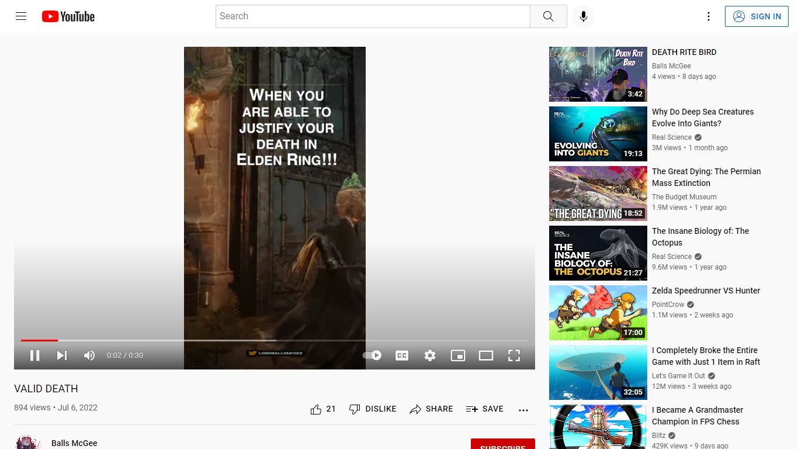The image size is (798, 449).
Task: Mute the video volume
Action: tap(89, 355)
